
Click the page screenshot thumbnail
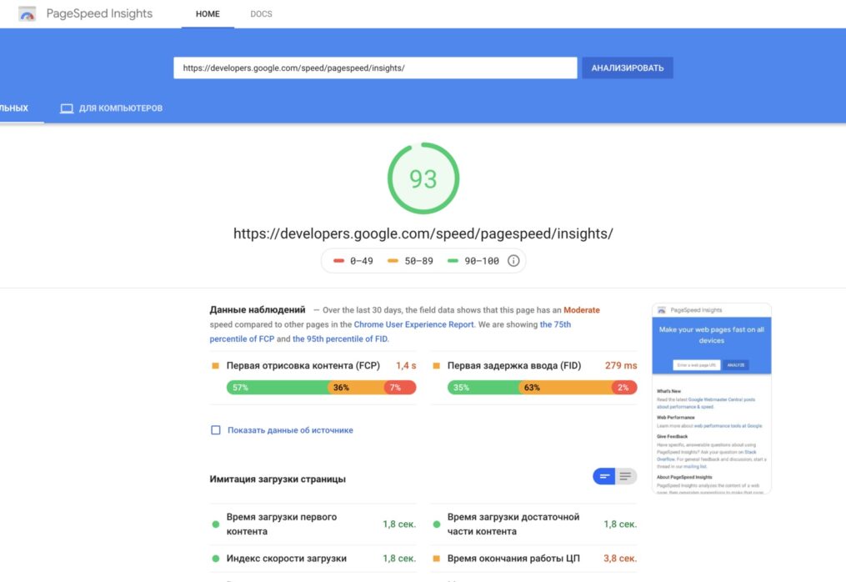click(x=712, y=399)
